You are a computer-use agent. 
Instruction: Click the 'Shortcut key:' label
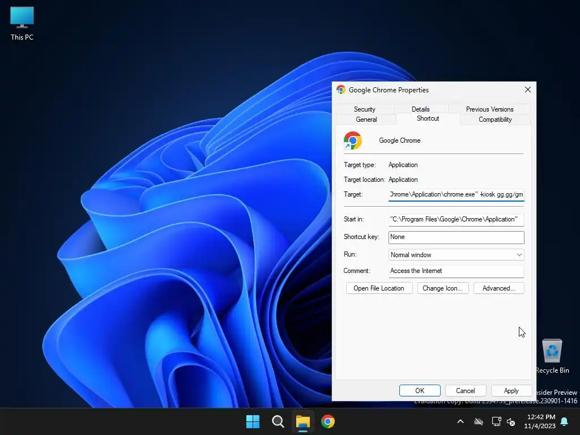pyautogui.click(x=361, y=237)
